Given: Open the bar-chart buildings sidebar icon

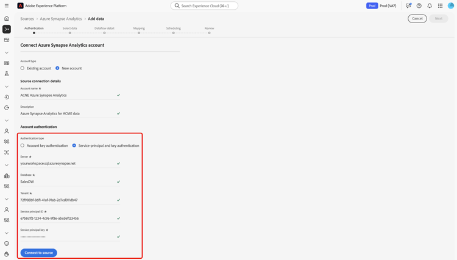Looking at the screenshot, I should [x=7, y=175].
